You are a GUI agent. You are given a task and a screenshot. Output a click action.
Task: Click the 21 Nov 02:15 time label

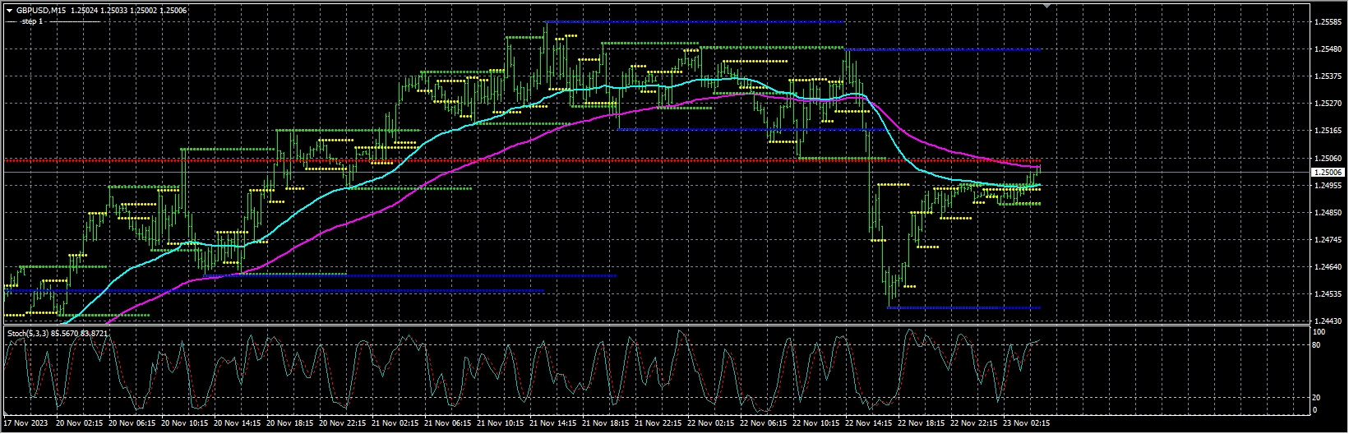(x=397, y=424)
